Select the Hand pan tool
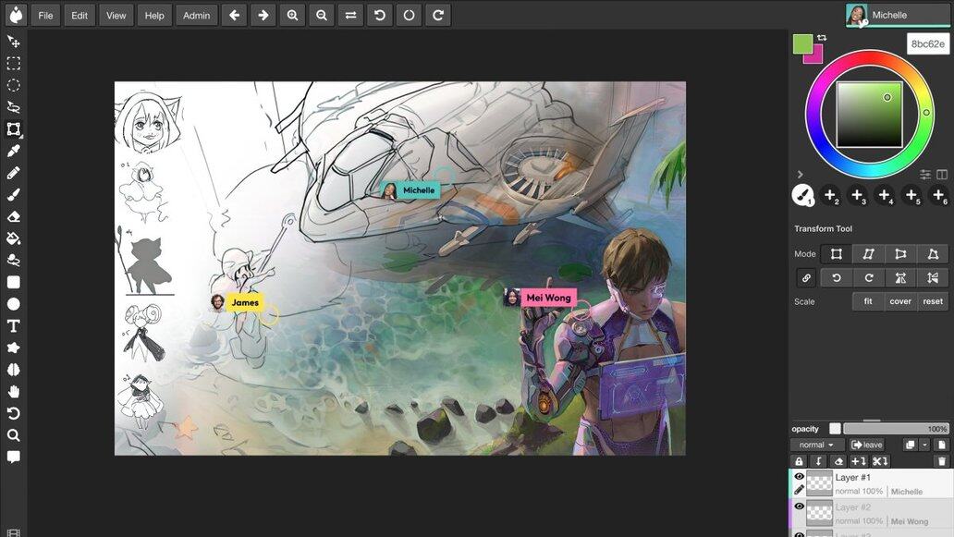This screenshot has width=954, height=537. pos(13,392)
